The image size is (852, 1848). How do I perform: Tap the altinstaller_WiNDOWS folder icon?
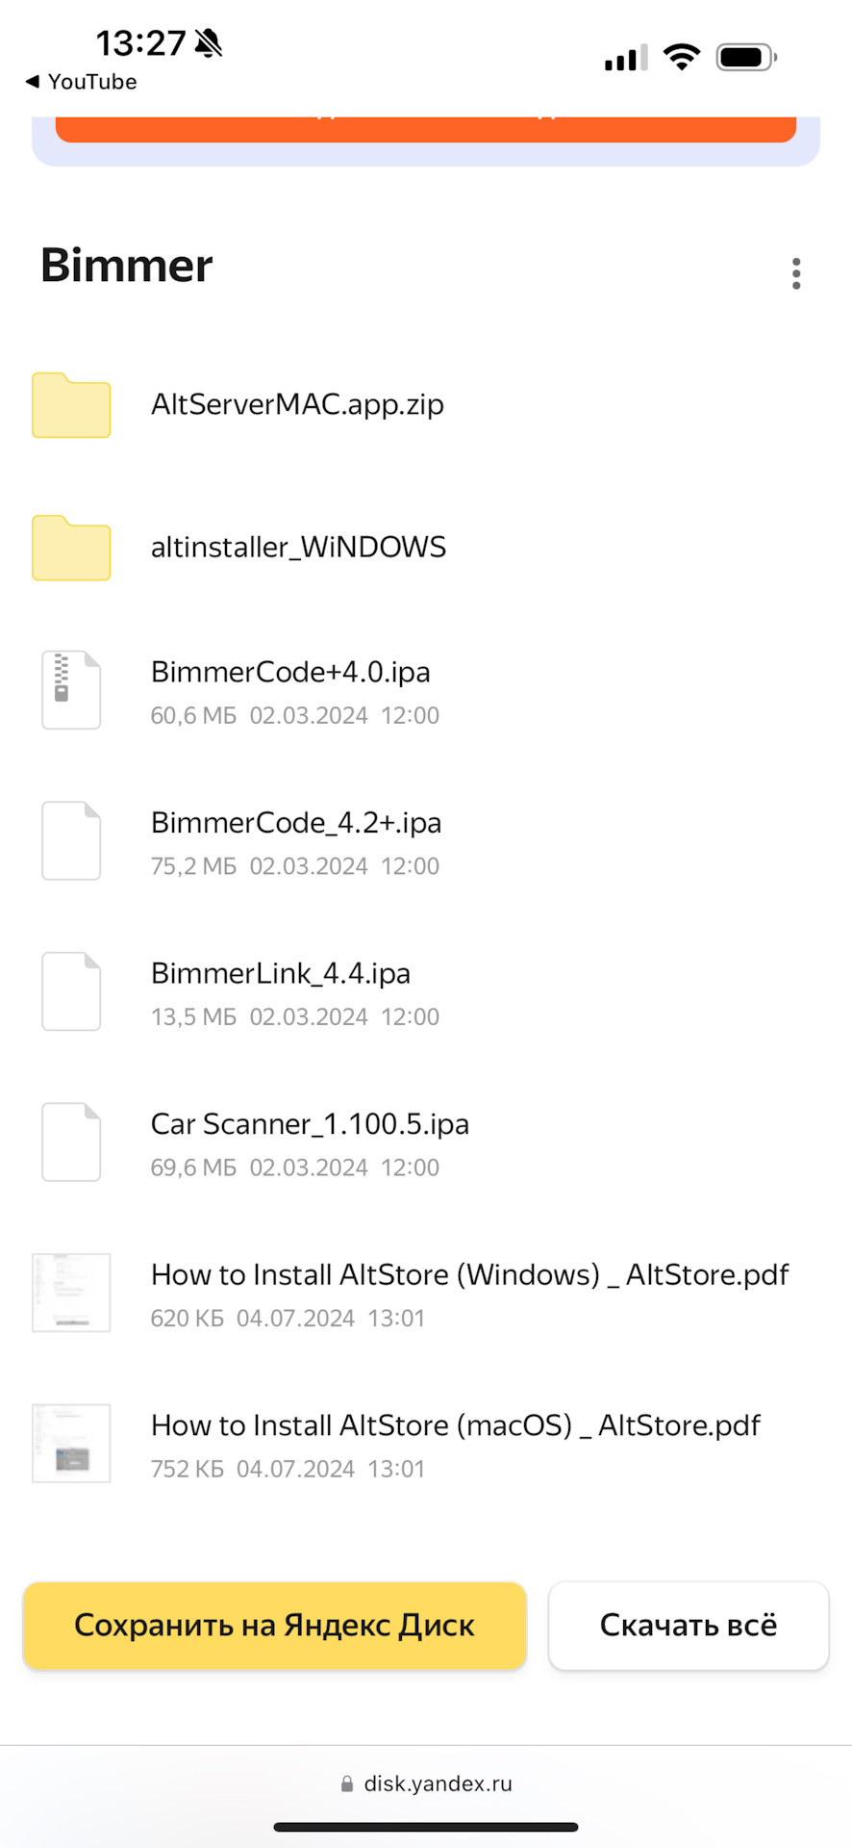tap(71, 548)
